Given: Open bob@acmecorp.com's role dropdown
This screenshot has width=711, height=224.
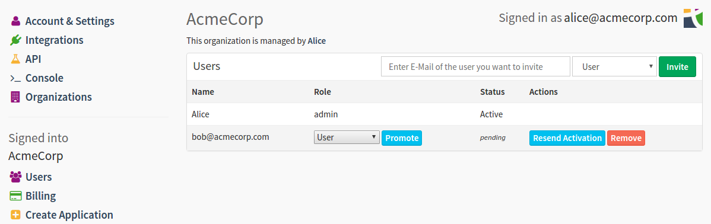Looking at the screenshot, I should point(347,137).
